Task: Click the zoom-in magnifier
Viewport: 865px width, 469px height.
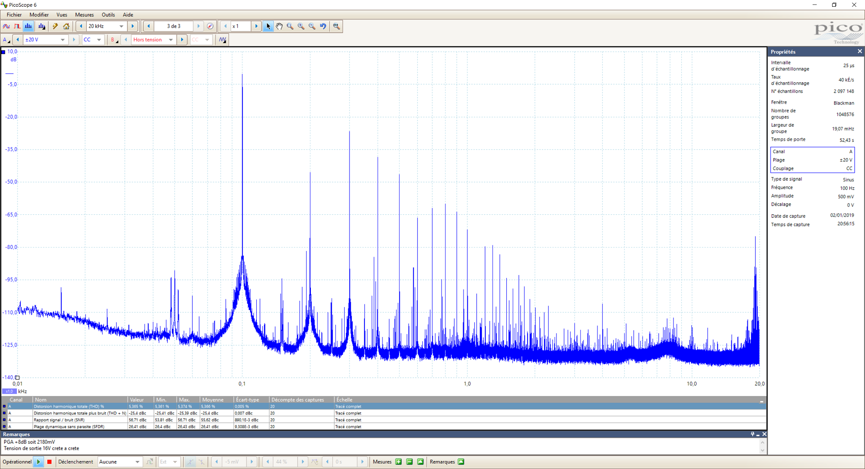Action: pos(301,26)
